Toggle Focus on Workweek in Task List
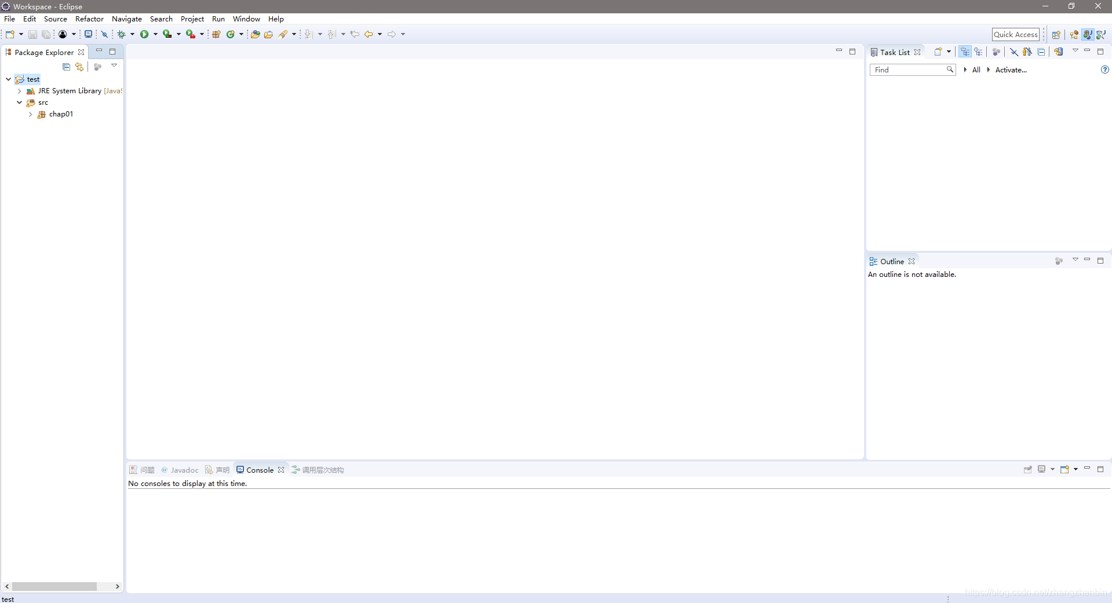 pos(996,52)
